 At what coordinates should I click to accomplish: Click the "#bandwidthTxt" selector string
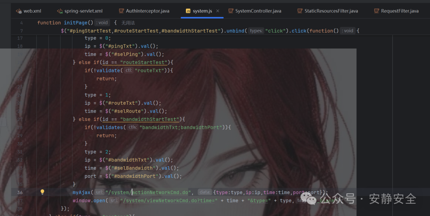click(x=127, y=160)
